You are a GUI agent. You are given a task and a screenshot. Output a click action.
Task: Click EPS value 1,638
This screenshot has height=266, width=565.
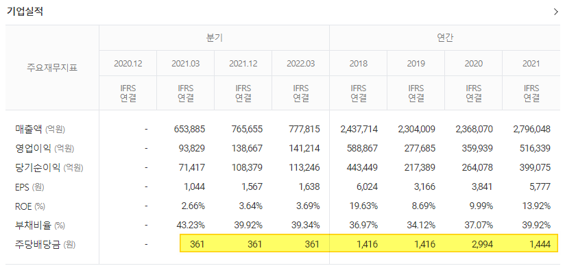309,187
